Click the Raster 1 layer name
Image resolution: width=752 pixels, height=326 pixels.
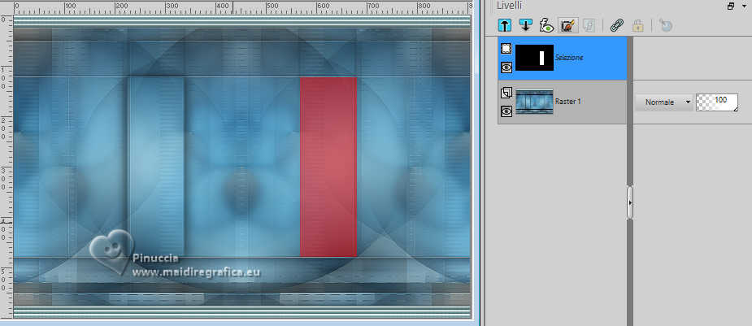(567, 102)
